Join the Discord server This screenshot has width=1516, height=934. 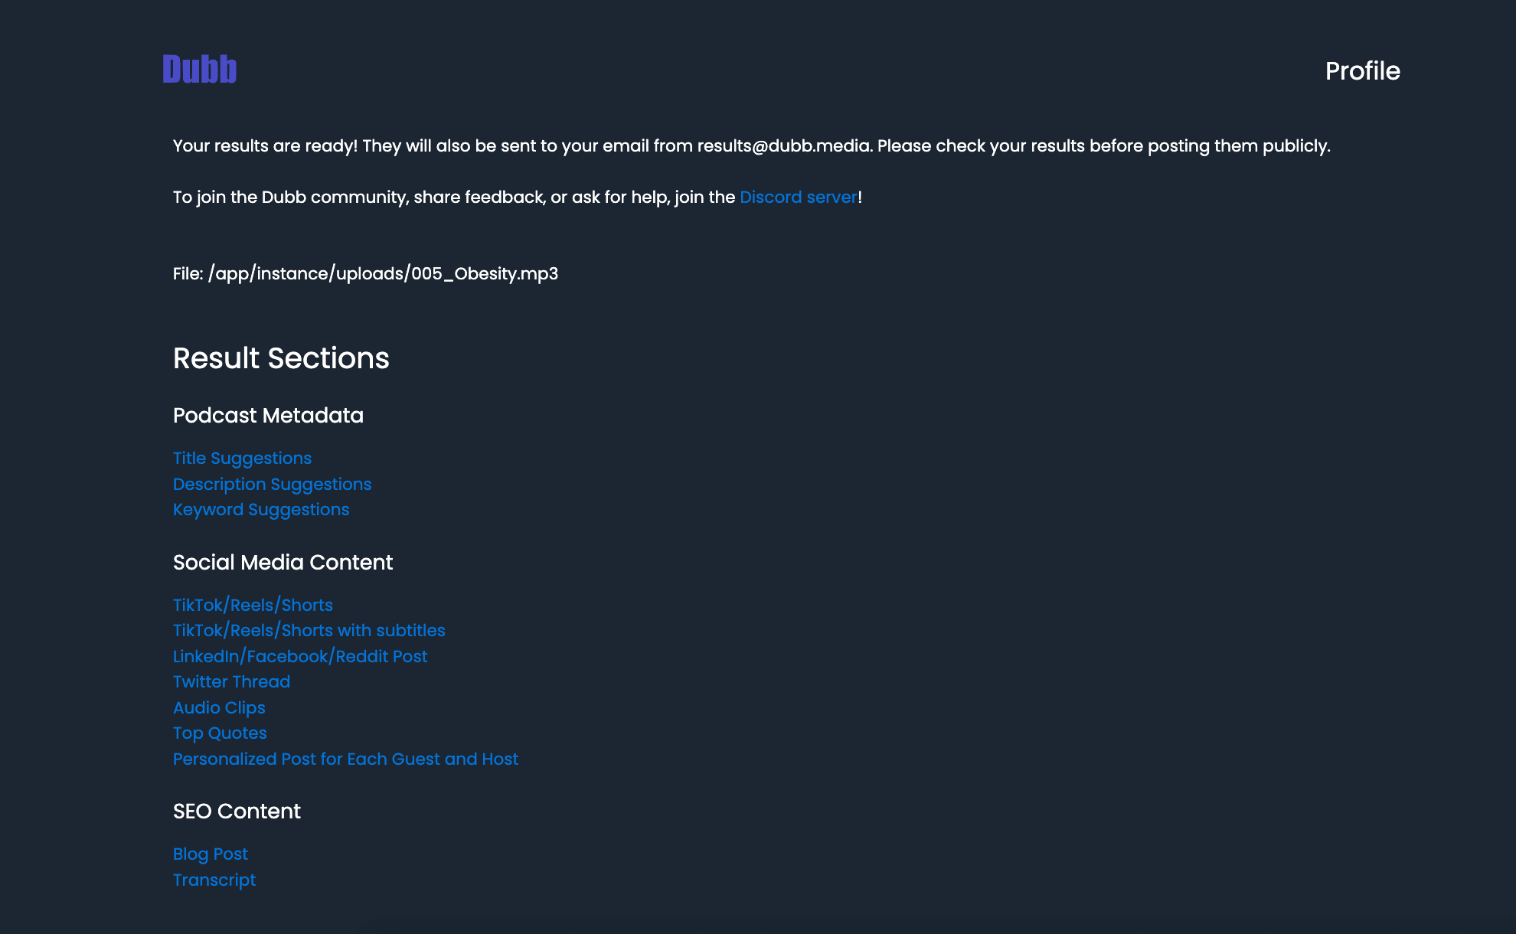798,197
